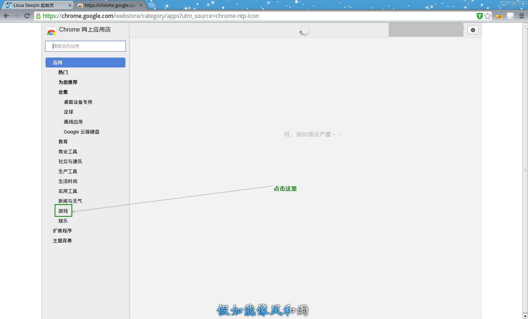Bookmark this page with the star icon

point(487,16)
